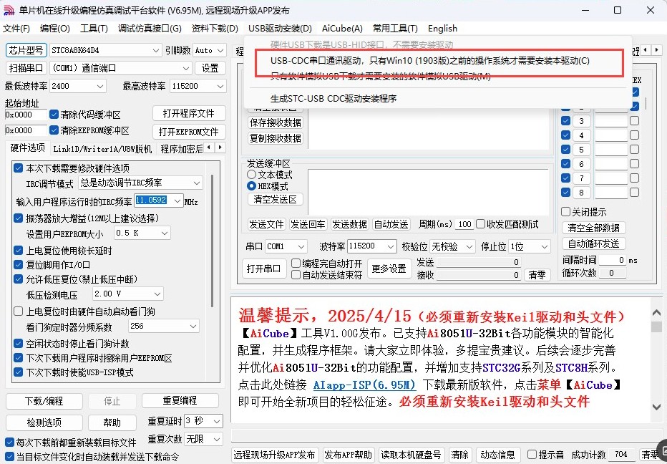The width and height of the screenshot is (667, 464).
Task: Select USB-CDC串口通讯驱动 menu entry
Action: (430, 60)
